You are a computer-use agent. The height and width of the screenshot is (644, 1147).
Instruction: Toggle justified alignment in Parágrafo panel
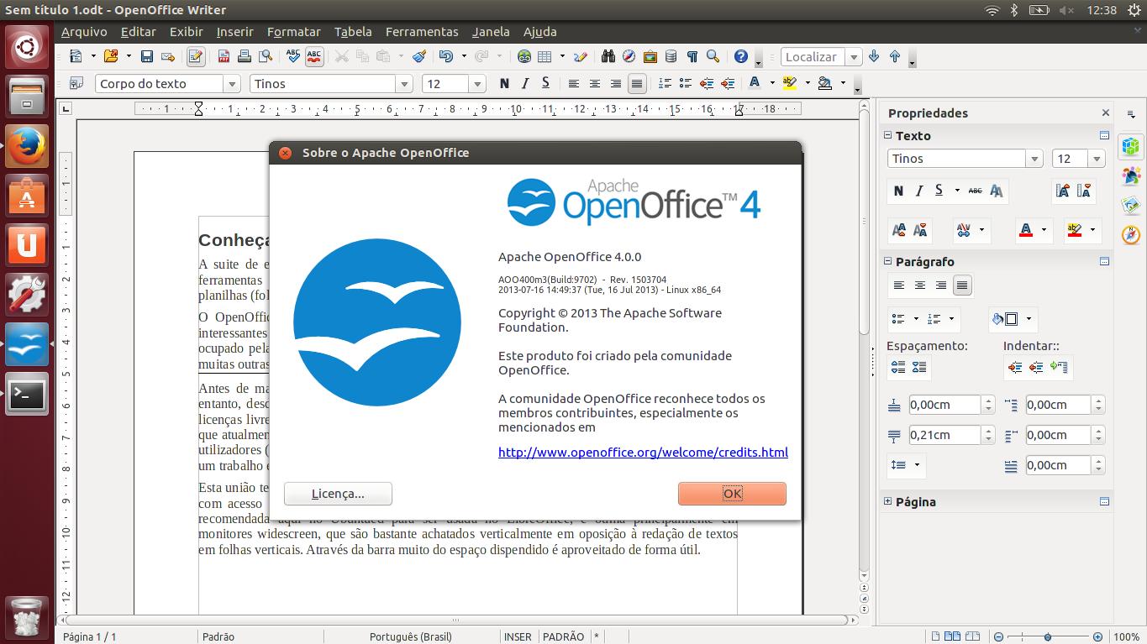pos(962,285)
